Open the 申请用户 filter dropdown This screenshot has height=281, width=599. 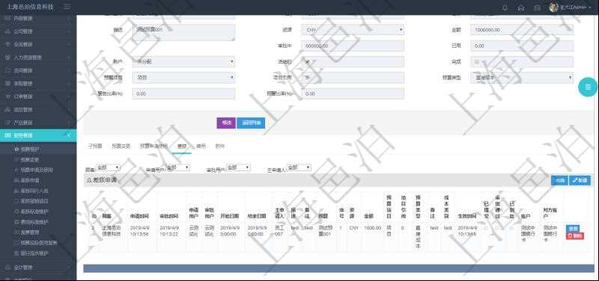(177, 167)
